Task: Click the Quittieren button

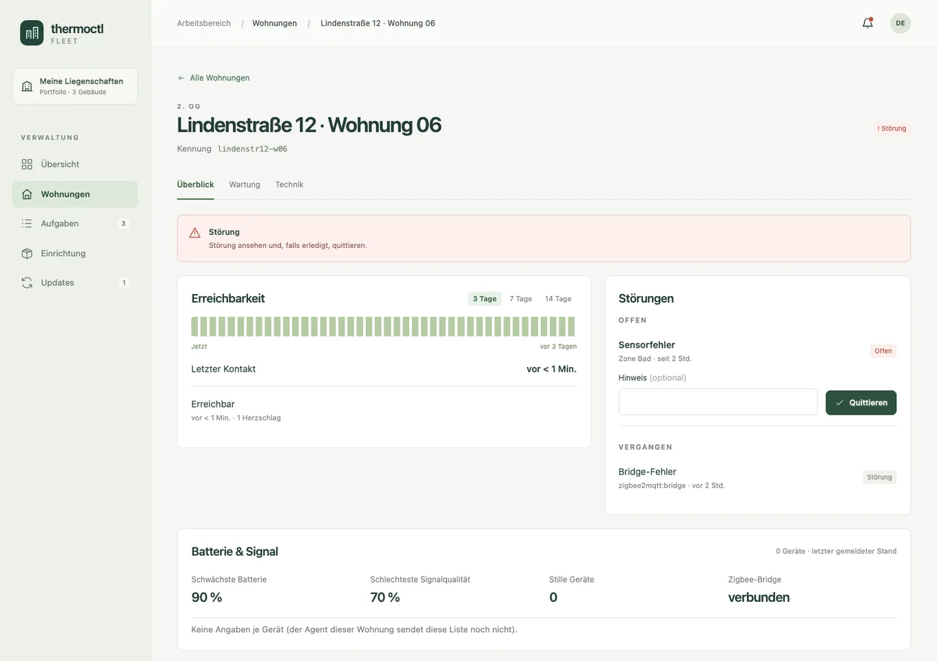Action: pyautogui.click(x=861, y=403)
